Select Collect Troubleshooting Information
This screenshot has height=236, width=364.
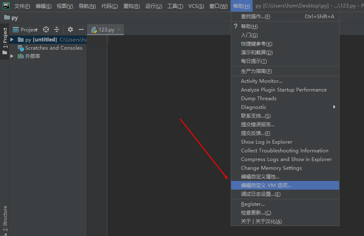point(285,151)
